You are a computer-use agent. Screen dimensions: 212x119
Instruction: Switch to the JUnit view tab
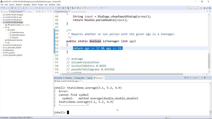29,12
